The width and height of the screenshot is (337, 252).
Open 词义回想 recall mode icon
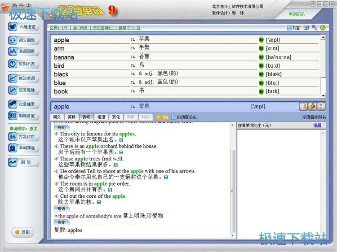(13, 40)
